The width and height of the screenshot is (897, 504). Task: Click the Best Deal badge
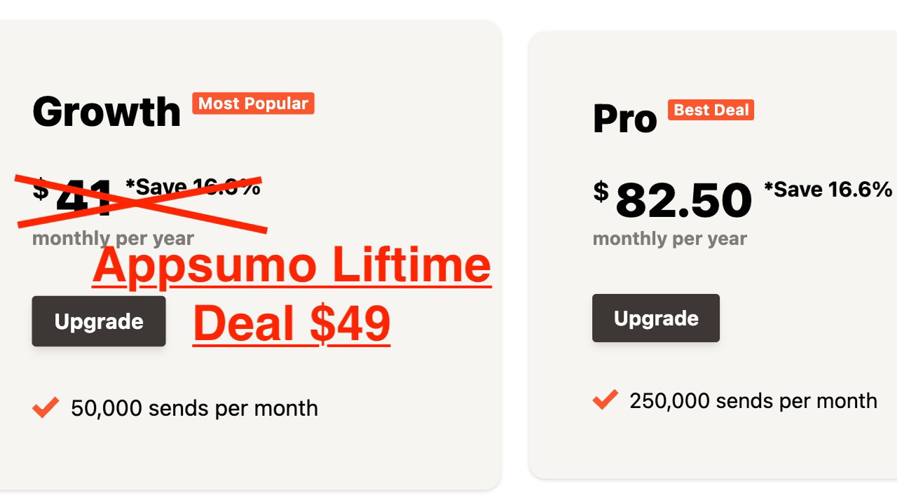[711, 110]
